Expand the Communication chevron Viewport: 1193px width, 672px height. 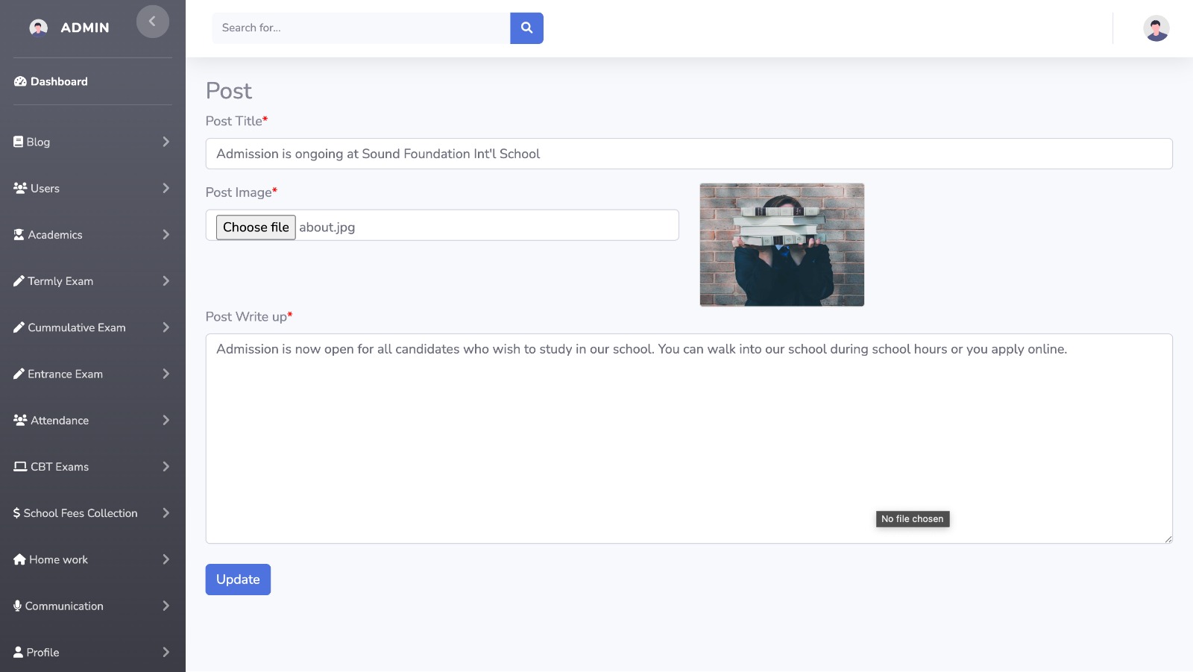[166, 606]
